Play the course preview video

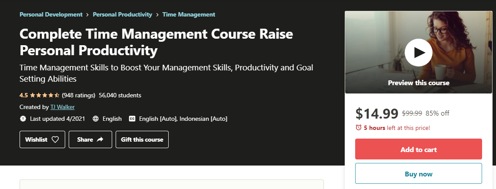pos(418,53)
